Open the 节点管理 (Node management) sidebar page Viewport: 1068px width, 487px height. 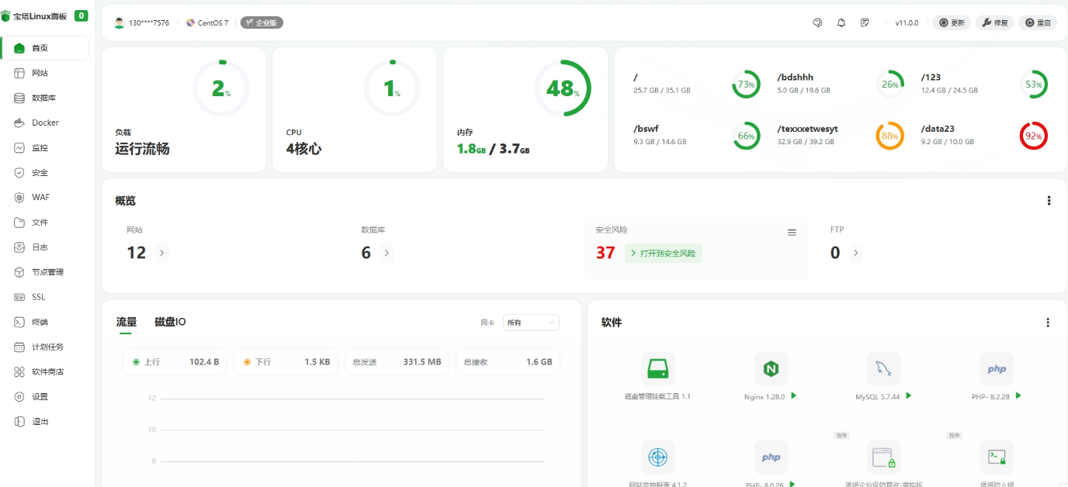coord(45,272)
